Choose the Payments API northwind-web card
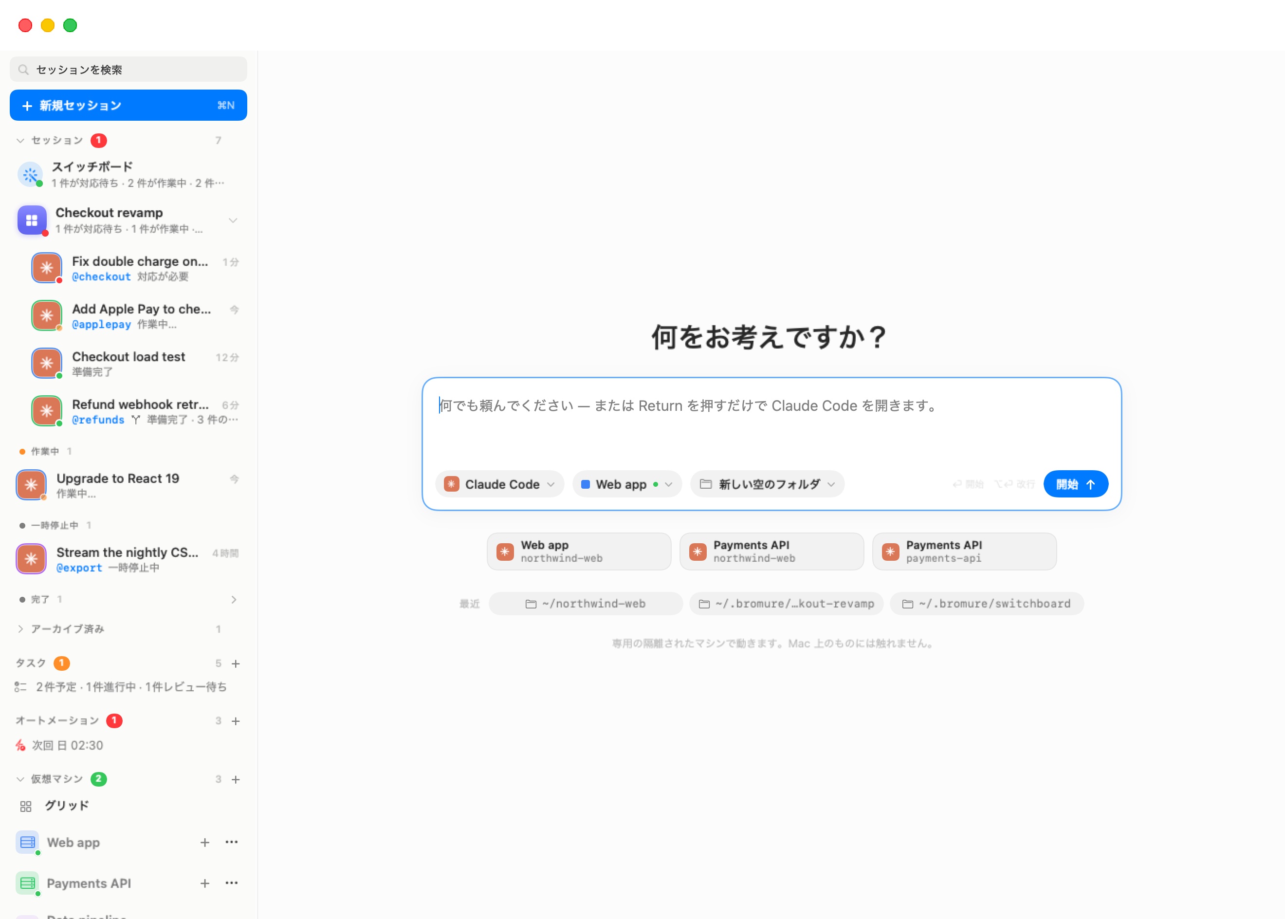 (x=772, y=551)
